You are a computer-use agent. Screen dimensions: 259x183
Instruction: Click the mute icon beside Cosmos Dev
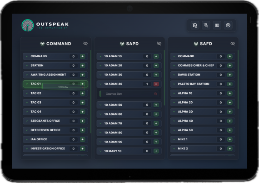155,94
